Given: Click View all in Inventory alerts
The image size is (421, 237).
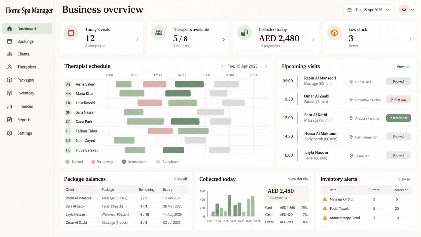Looking at the screenshot, I should pyautogui.click(x=404, y=179).
